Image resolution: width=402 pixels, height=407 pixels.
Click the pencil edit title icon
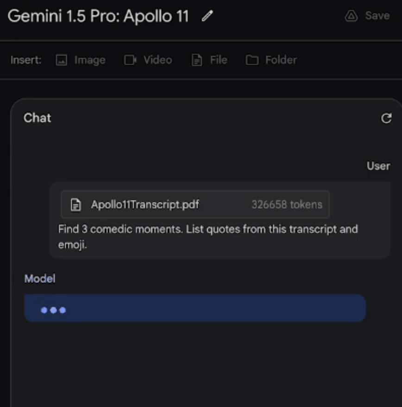(207, 16)
